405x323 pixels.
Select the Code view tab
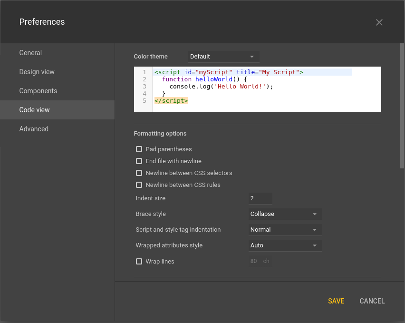(34, 110)
